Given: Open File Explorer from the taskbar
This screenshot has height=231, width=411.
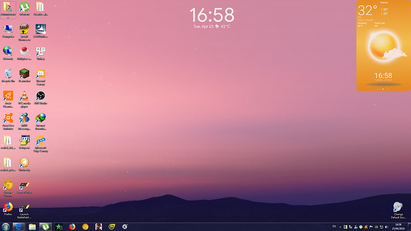Looking at the screenshot, I should point(32,227).
